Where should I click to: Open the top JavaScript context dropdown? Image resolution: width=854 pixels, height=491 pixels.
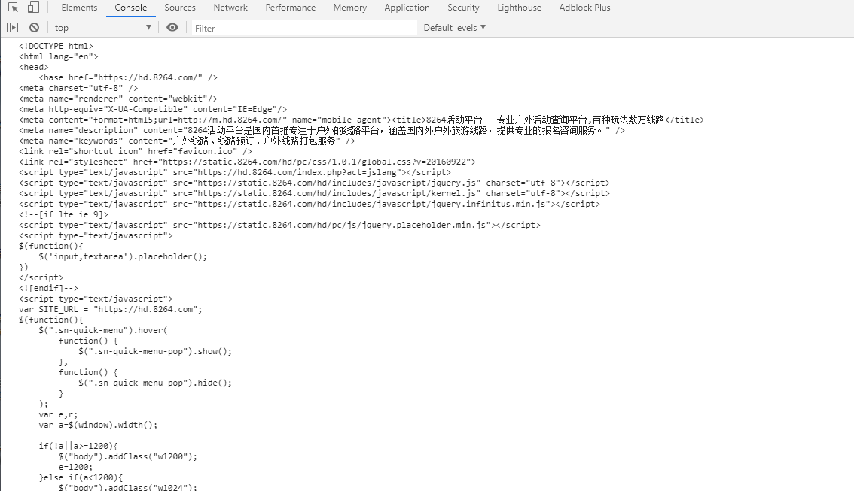point(102,27)
